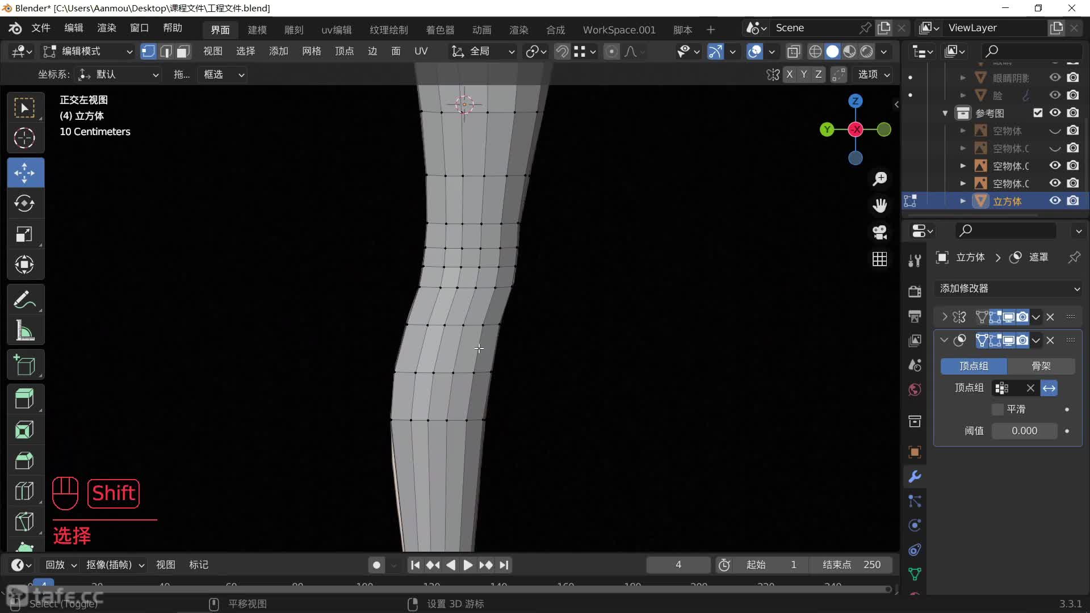Select the Scale tool
The height and width of the screenshot is (613, 1090).
pos(25,234)
